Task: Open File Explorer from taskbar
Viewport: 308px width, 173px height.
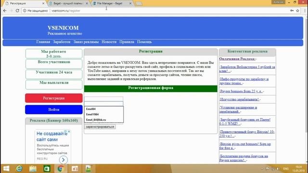Action: point(33,169)
